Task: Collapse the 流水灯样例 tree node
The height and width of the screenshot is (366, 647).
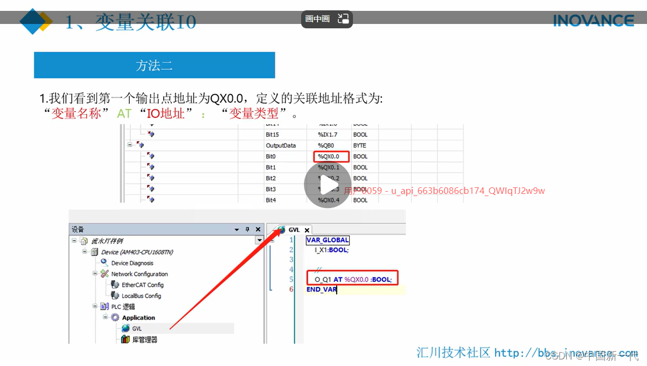Action: pyautogui.click(x=74, y=240)
